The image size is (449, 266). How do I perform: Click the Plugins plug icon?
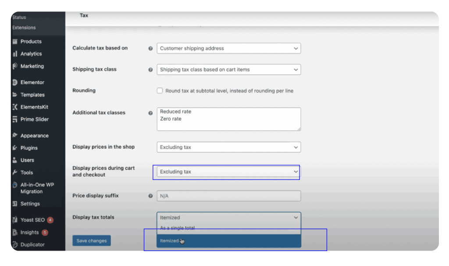tap(15, 148)
